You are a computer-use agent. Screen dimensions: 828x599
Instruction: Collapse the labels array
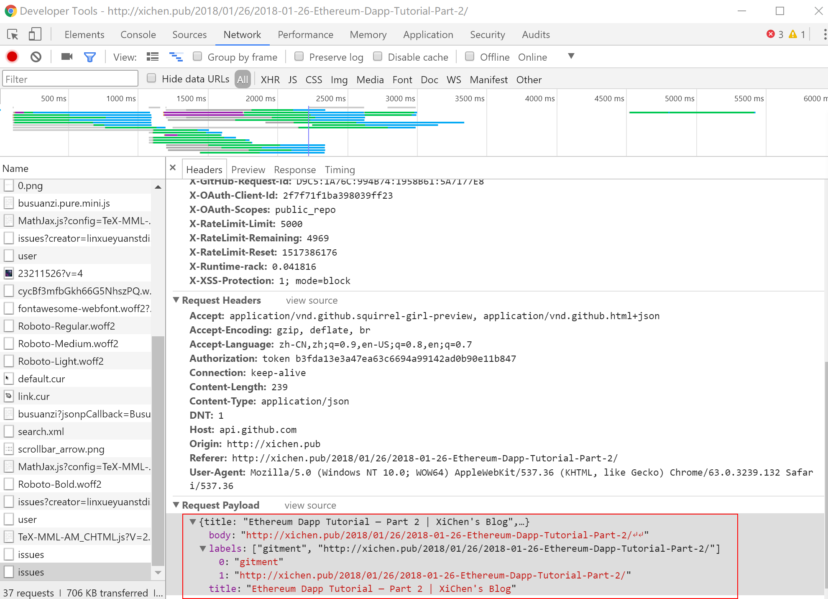tap(203, 548)
